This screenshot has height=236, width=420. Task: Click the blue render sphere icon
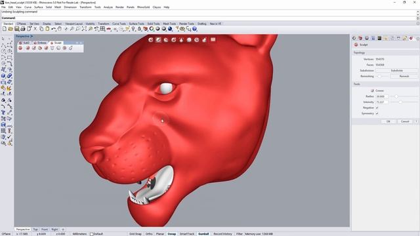(170, 29)
